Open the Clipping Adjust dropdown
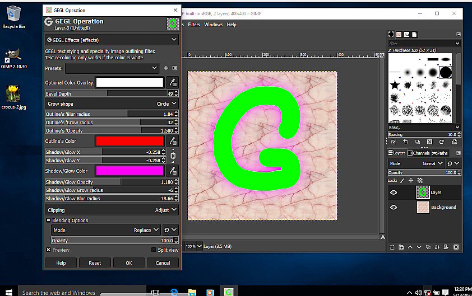Image resolution: width=472 pixels, height=296 pixels. click(x=112, y=210)
